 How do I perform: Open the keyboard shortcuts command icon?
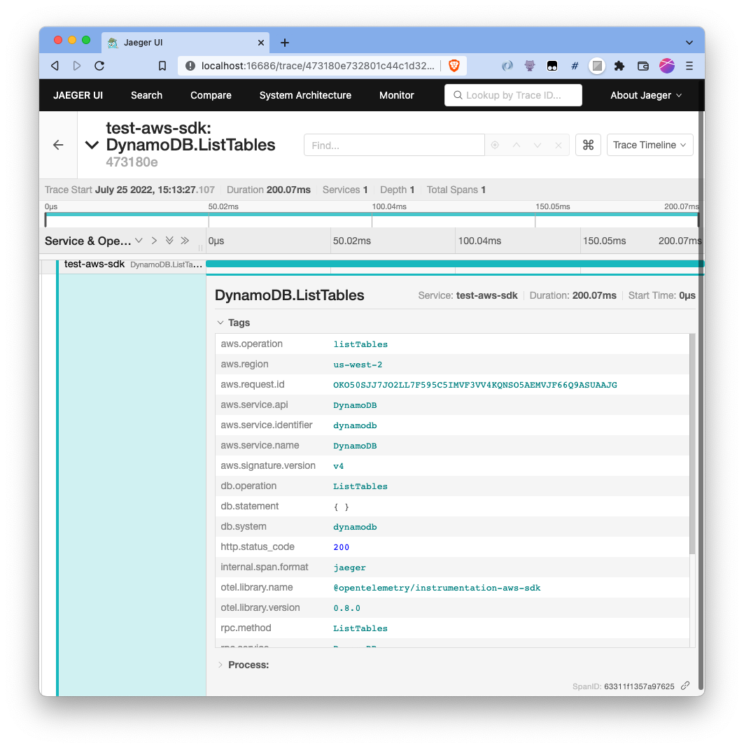click(x=588, y=145)
